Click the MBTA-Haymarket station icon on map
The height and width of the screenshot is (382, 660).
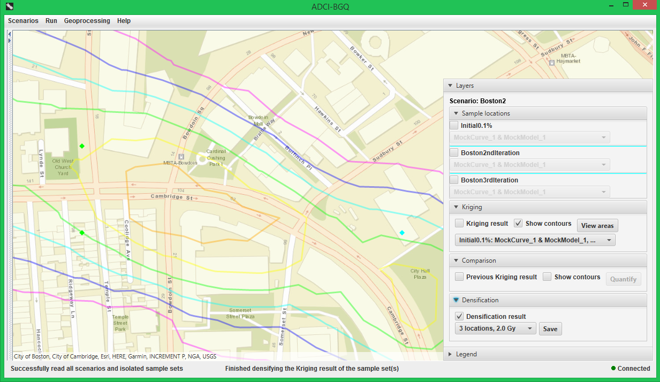[552, 63]
